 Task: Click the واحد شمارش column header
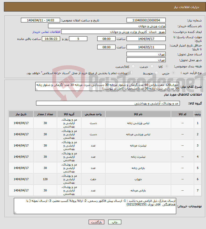pos(93,114)
